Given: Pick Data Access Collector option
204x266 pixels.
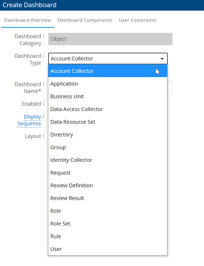Looking at the screenshot, I should pos(77,109).
